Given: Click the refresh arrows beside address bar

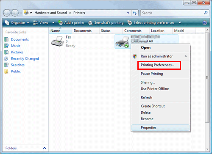Looking at the screenshot, I should [135, 13].
